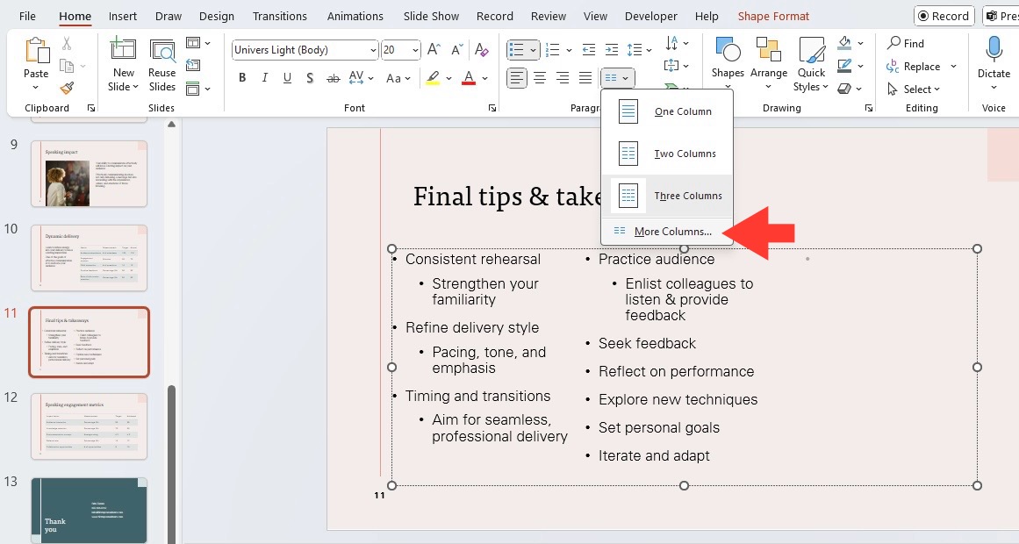This screenshot has height=544, width=1019.
Task: Open the font size dropdown
Action: pyautogui.click(x=415, y=50)
